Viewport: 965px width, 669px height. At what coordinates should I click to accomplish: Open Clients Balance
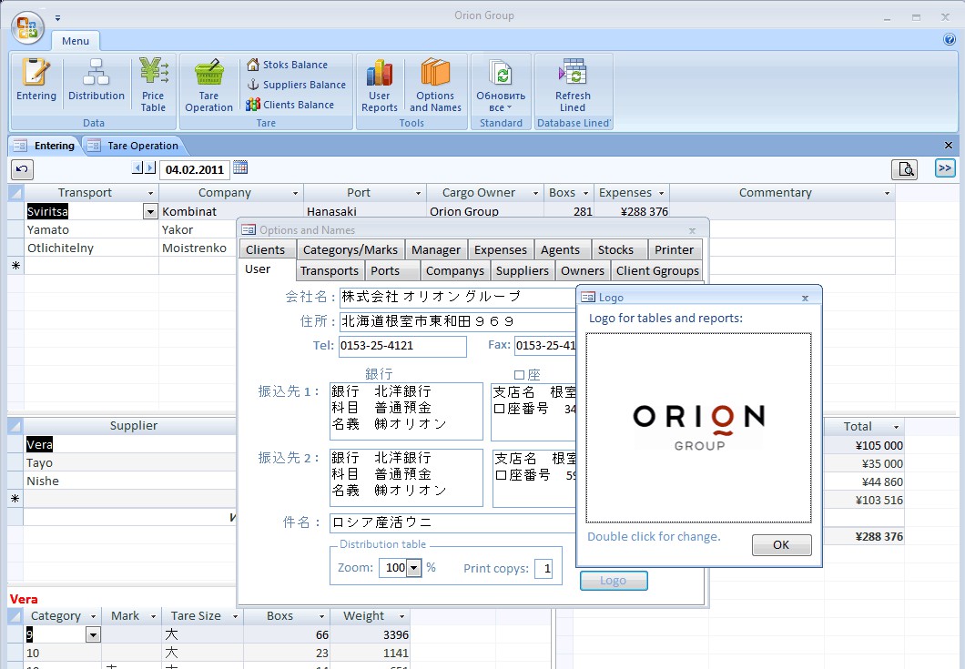point(289,105)
